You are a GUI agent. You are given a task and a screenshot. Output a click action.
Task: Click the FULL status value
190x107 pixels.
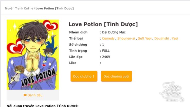point(106,51)
